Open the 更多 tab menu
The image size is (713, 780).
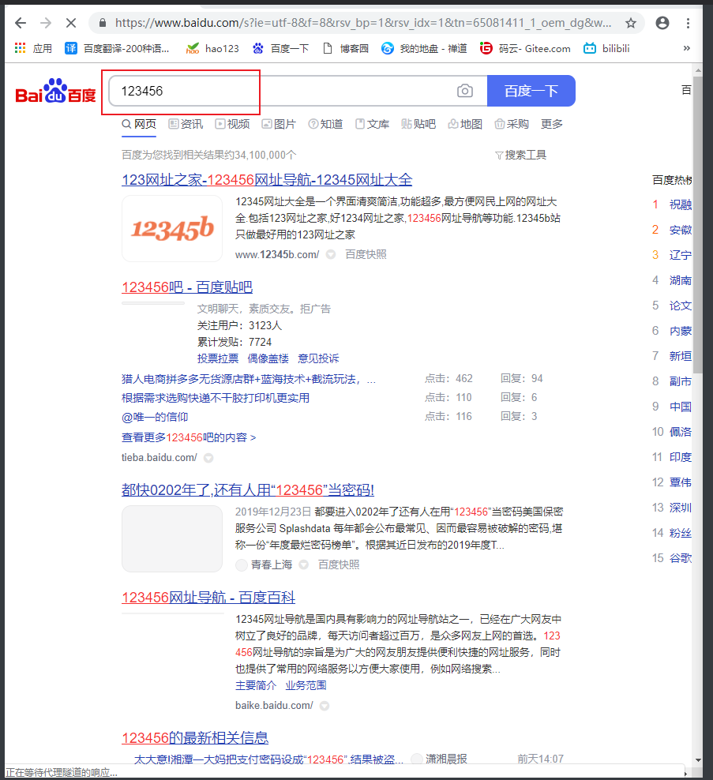click(x=552, y=124)
